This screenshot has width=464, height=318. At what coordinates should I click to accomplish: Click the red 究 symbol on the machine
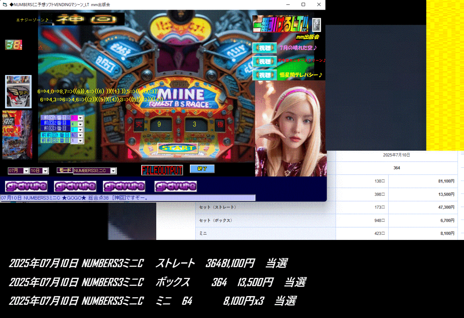pos(138,124)
